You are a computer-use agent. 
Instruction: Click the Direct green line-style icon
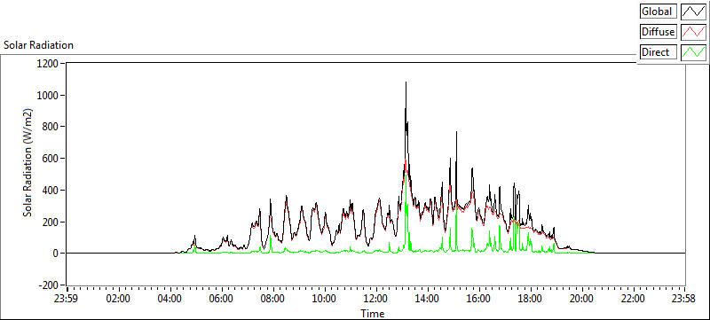tap(693, 52)
